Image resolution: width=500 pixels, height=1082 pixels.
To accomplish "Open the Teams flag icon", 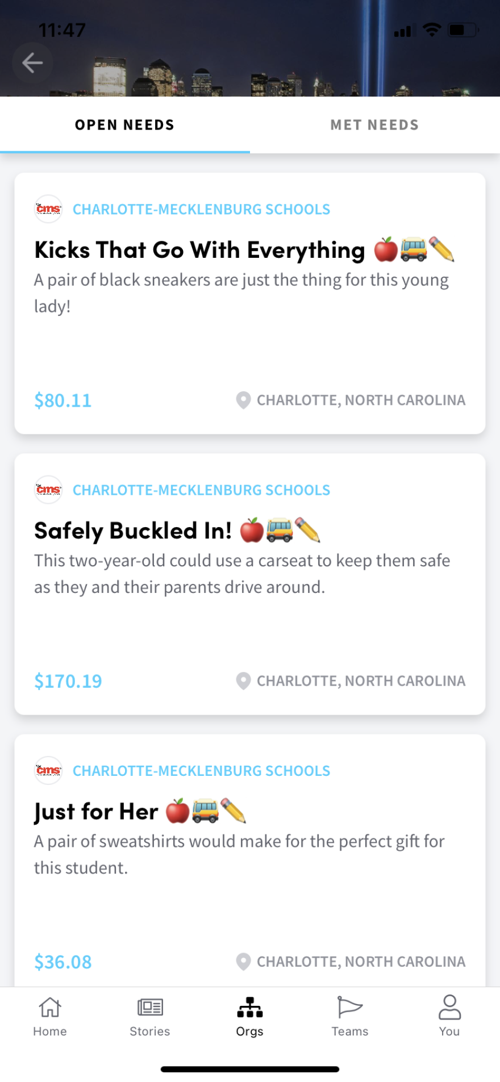I will point(349,1008).
